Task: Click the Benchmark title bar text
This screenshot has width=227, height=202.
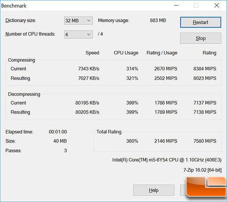Action: tap(14, 6)
